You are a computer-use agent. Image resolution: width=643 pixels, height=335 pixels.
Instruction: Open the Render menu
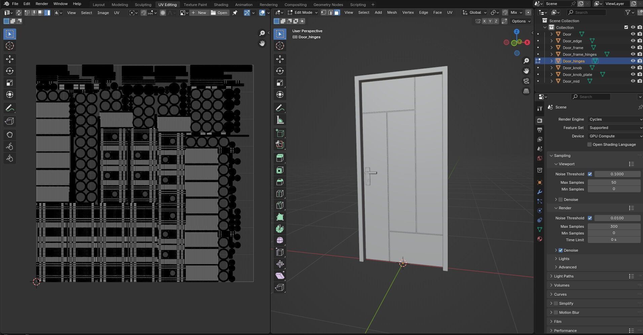point(42,4)
